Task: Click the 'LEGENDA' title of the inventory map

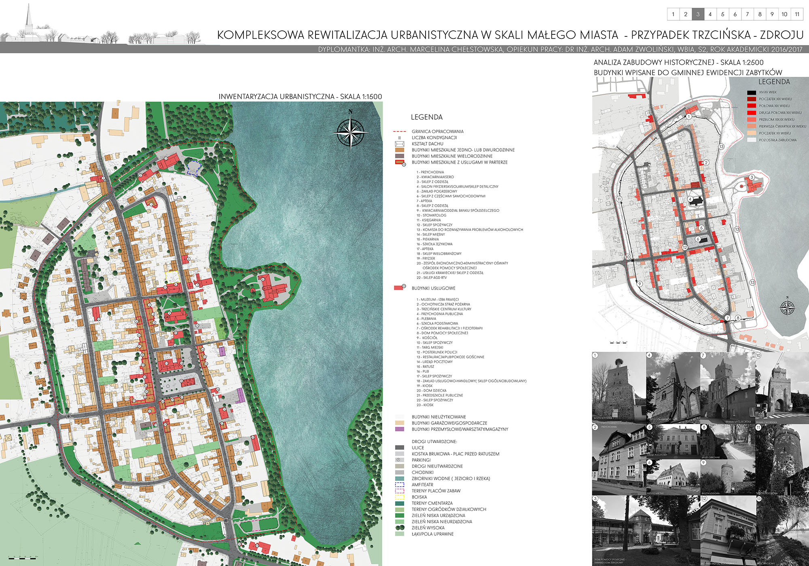Action: pos(427,117)
